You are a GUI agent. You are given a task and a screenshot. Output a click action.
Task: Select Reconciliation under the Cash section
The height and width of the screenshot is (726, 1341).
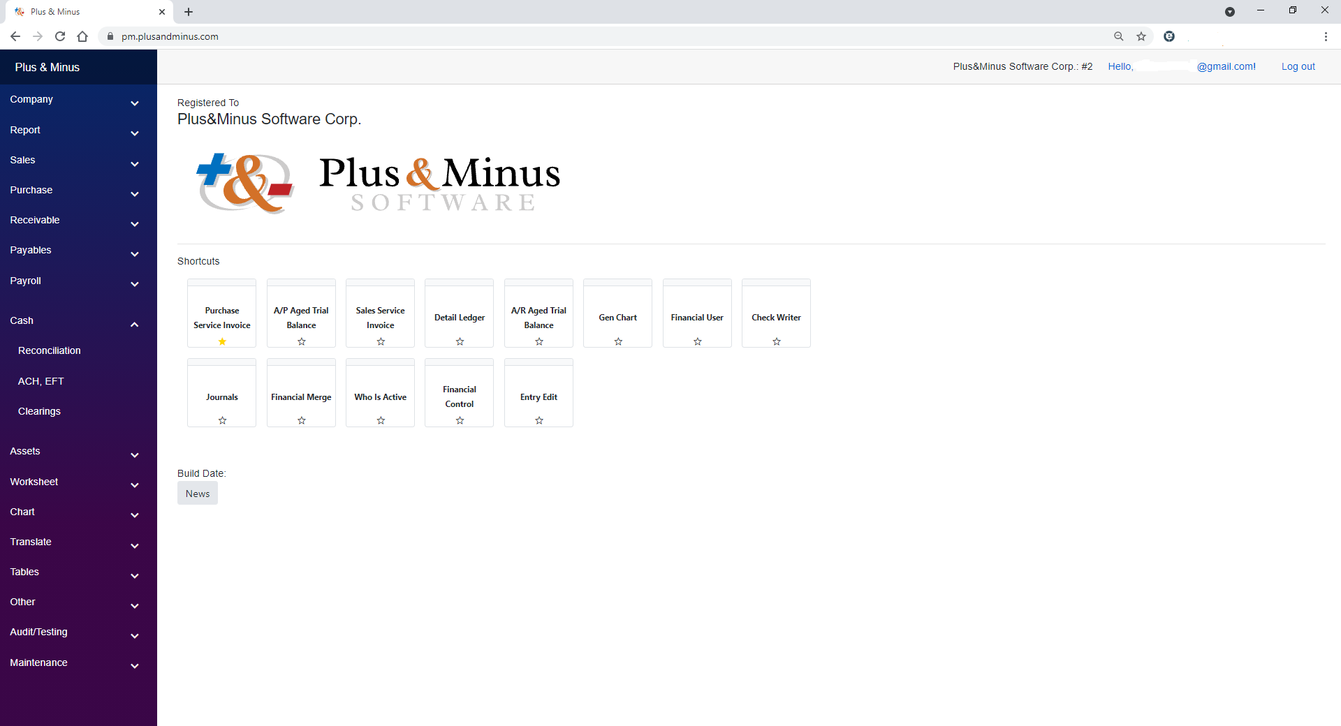pos(49,350)
